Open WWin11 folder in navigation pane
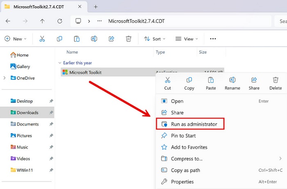The image size is (287, 189). [x=22, y=170]
